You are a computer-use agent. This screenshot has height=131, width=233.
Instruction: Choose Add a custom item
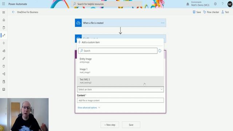click(x=89, y=42)
